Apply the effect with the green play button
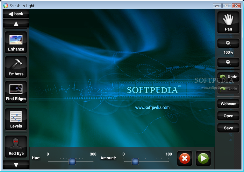 tap(203, 158)
